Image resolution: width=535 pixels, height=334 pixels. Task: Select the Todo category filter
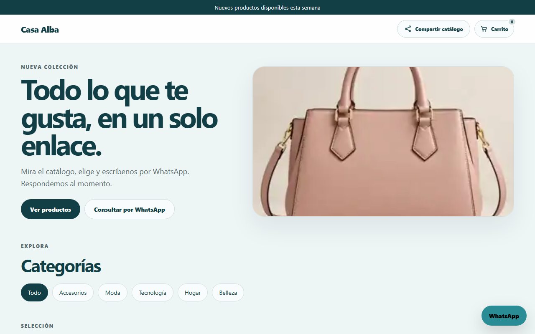tap(34, 293)
